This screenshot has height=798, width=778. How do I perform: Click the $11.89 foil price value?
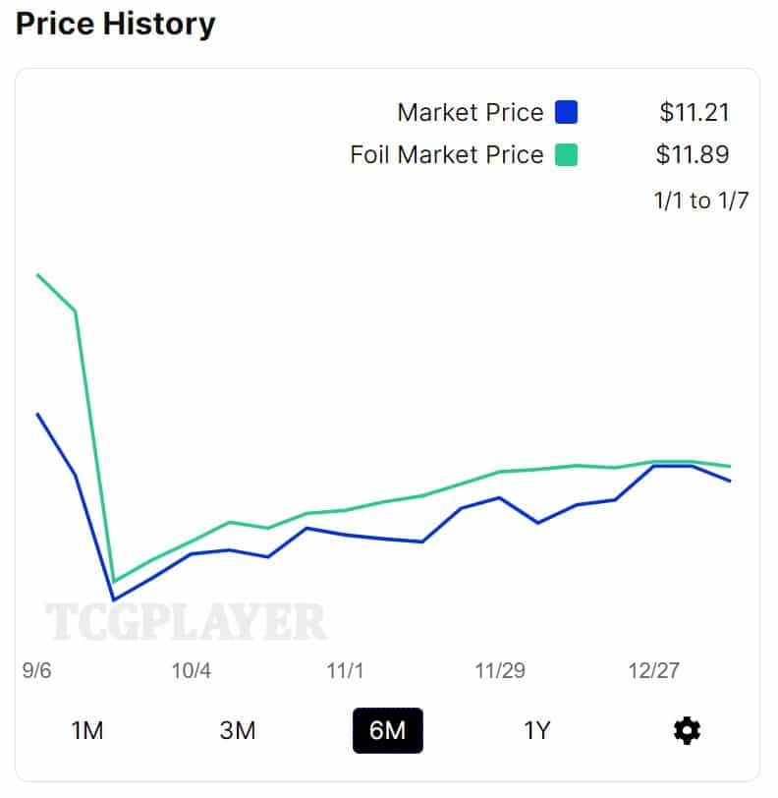click(x=694, y=154)
